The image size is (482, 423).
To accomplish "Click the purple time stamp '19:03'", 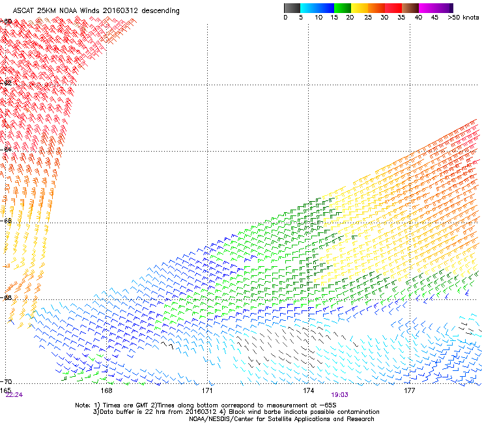I will click(339, 395).
